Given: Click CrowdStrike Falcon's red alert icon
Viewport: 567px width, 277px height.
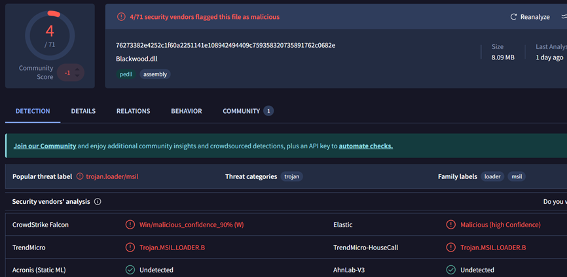Looking at the screenshot, I should (x=130, y=225).
